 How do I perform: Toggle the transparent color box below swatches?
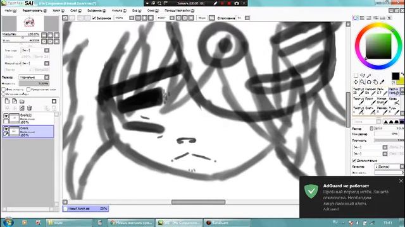394,83
